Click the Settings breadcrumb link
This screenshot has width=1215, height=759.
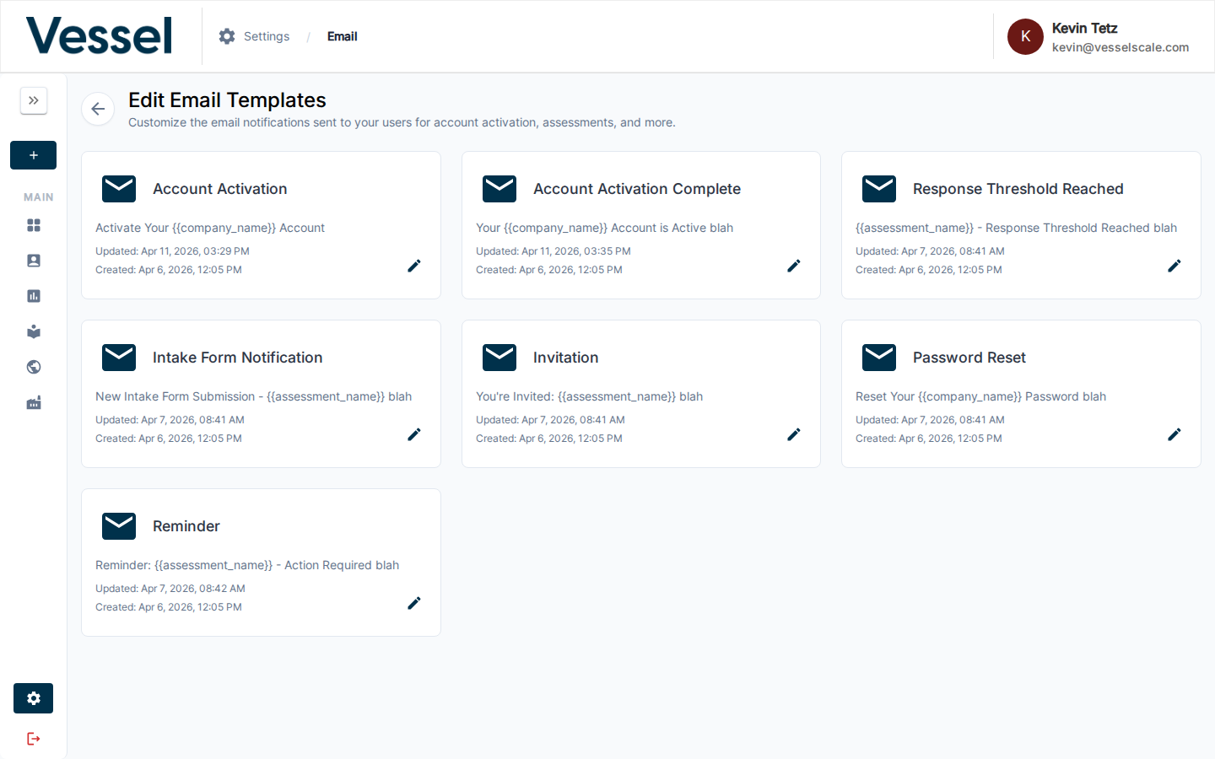click(x=267, y=36)
